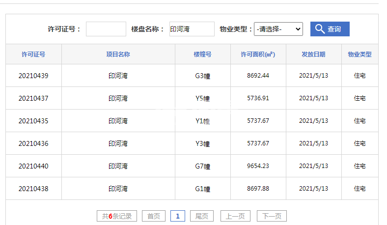Click the 首页 pagination button
The width and height of the screenshot is (387, 225).
(154, 216)
